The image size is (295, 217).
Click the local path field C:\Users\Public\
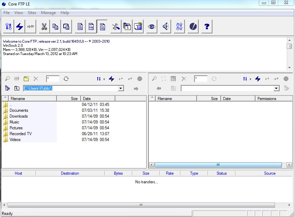point(71,88)
